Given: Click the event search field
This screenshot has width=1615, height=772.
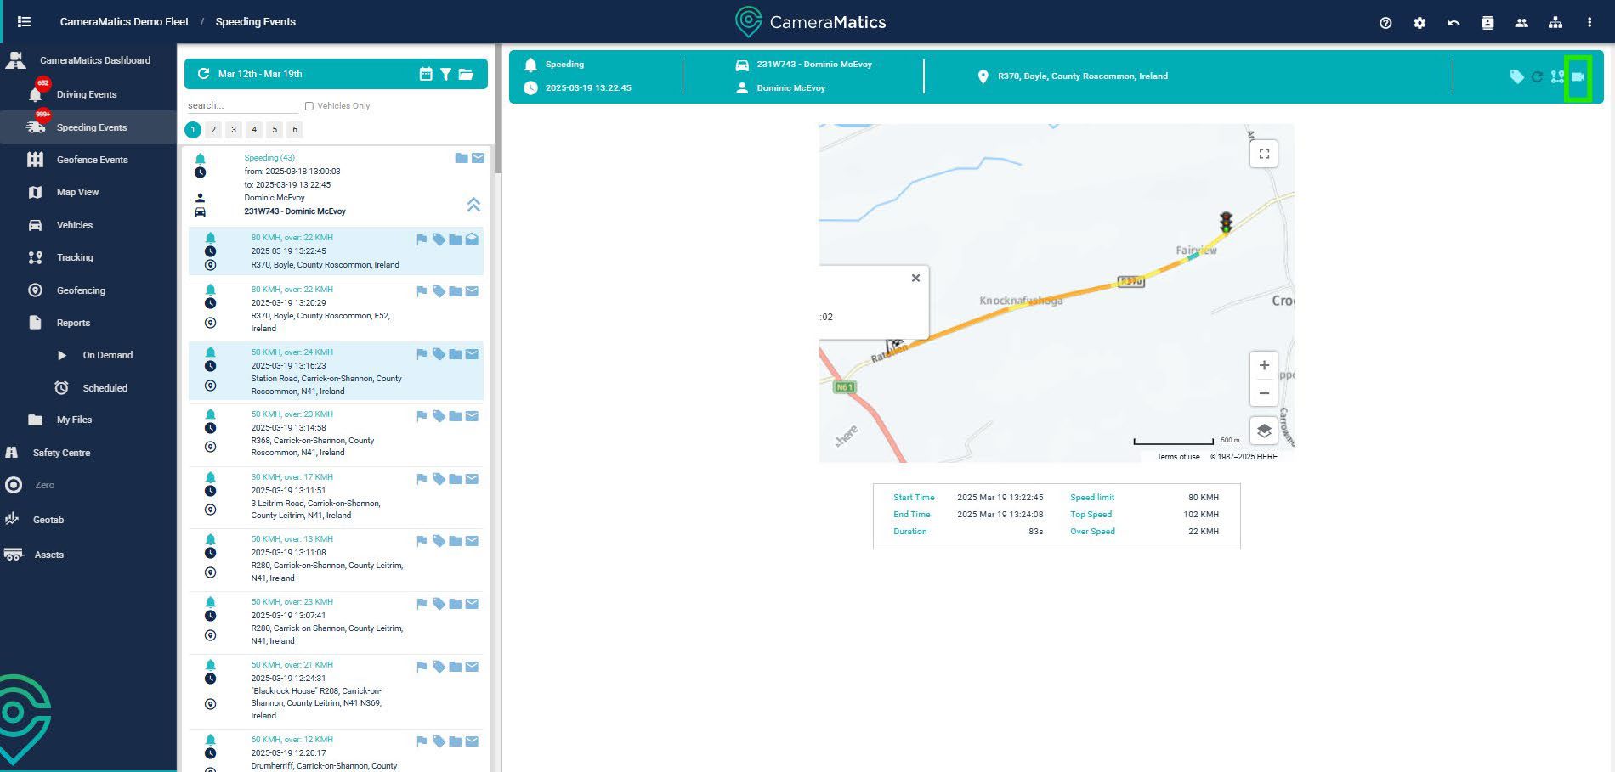Looking at the screenshot, I should pyautogui.click(x=241, y=105).
